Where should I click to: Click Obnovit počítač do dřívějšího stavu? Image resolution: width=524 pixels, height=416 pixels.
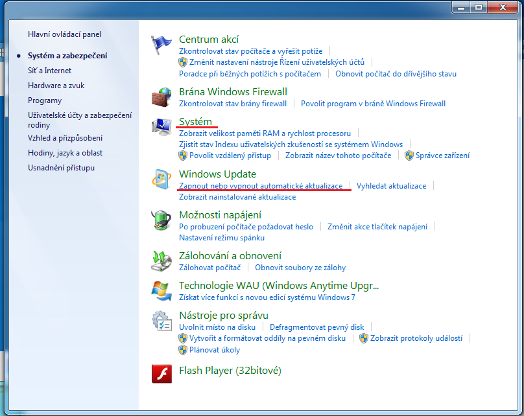point(396,74)
